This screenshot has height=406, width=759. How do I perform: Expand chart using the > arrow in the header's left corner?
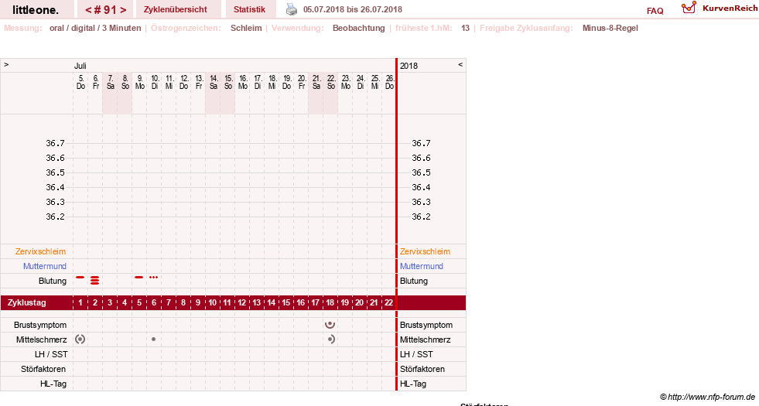click(6, 64)
